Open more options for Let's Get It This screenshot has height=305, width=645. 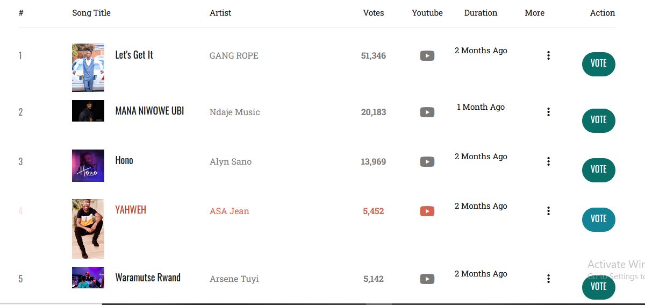548,55
